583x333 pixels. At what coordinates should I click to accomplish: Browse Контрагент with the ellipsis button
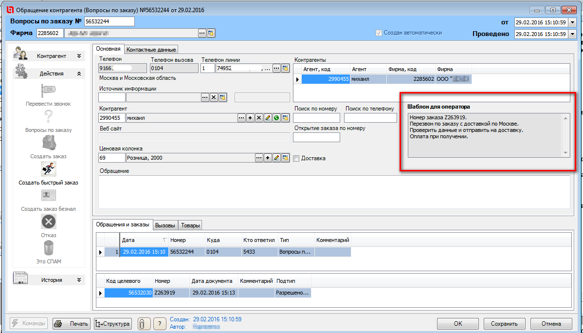pos(242,118)
